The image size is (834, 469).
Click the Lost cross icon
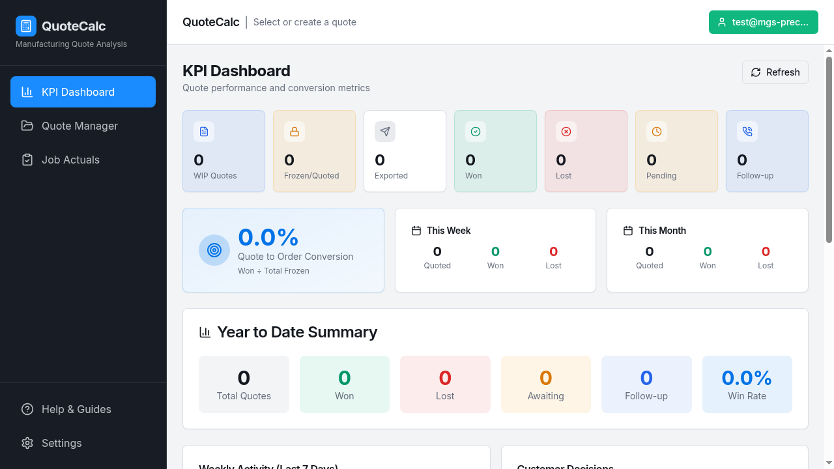pyautogui.click(x=566, y=132)
